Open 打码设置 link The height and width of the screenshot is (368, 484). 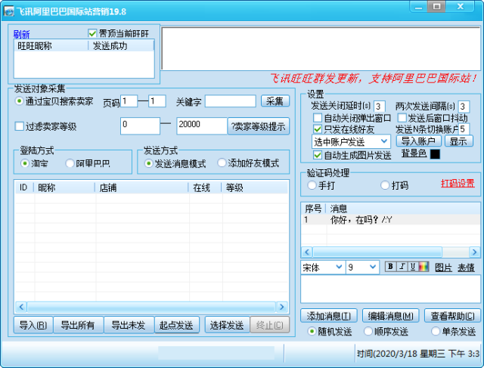click(x=458, y=184)
